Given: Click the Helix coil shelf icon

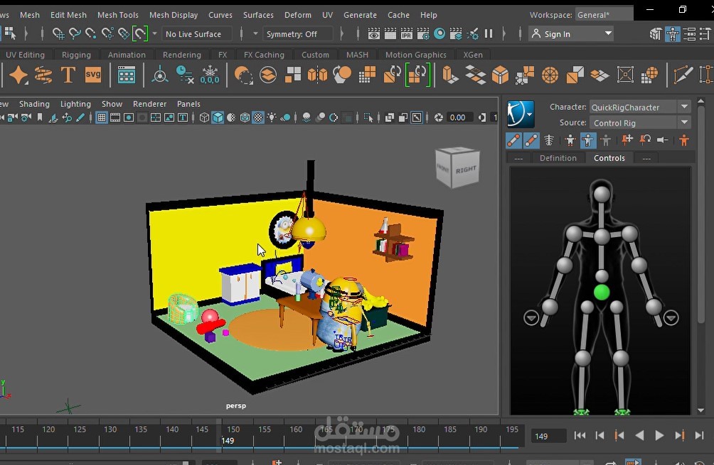Looking at the screenshot, I should click(x=43, y=75).
